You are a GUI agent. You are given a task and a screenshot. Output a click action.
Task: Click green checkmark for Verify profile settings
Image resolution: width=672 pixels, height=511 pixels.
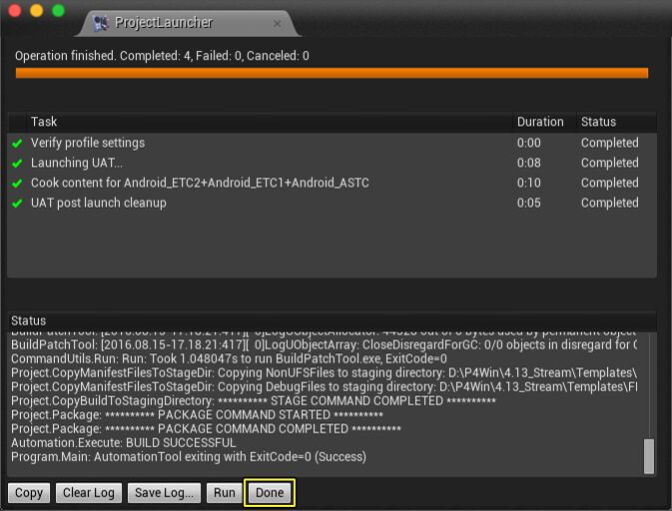17,143
